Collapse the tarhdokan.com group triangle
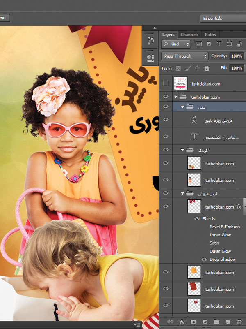The width and height of the screenshot is (246, 329). click(x=175, y=97)
